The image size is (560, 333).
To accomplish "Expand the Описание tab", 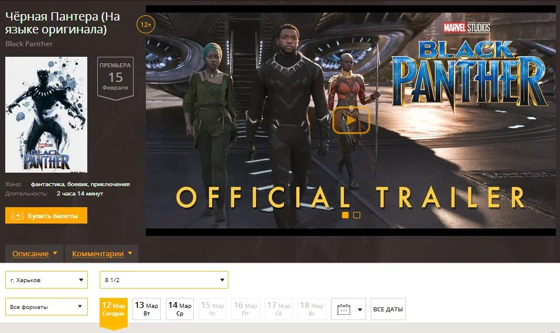I will pyautogui.click(x=35, y=254).
